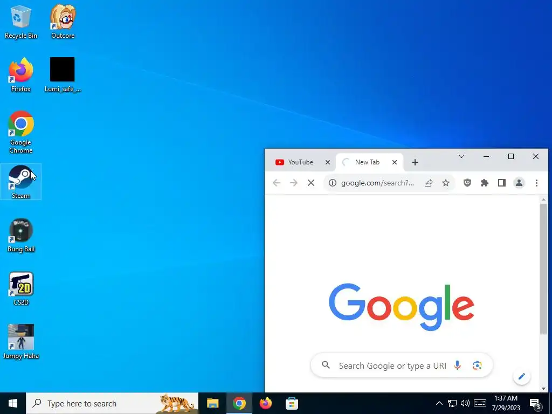Open Microsoft Store from taskbar
Viewport: 552px width, 414px height.
[292, 403]
